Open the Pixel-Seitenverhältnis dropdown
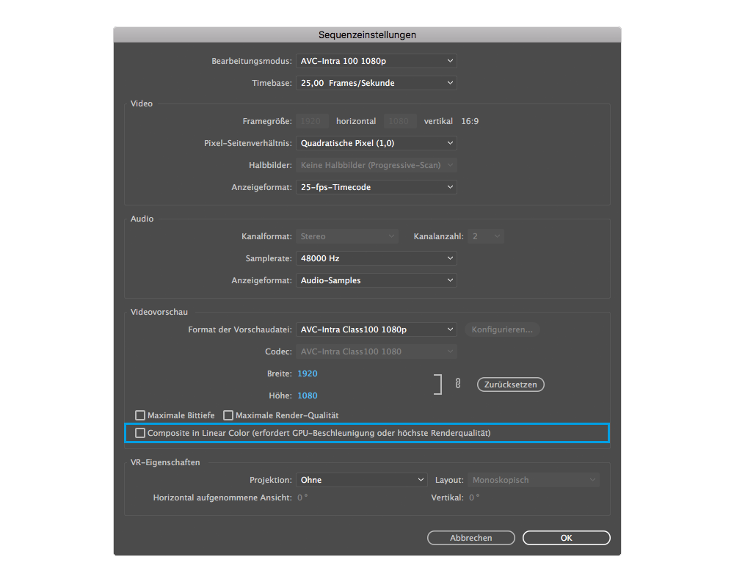This screenshot has width=734, height=587. 376,143
